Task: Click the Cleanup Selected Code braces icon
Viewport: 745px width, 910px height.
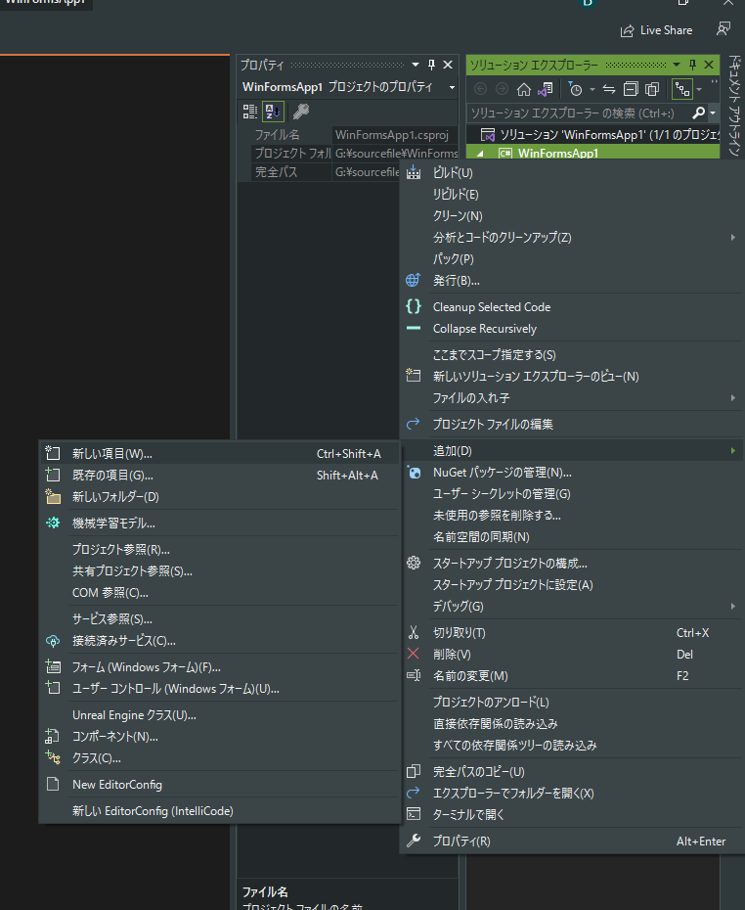Action: [414, 306]
